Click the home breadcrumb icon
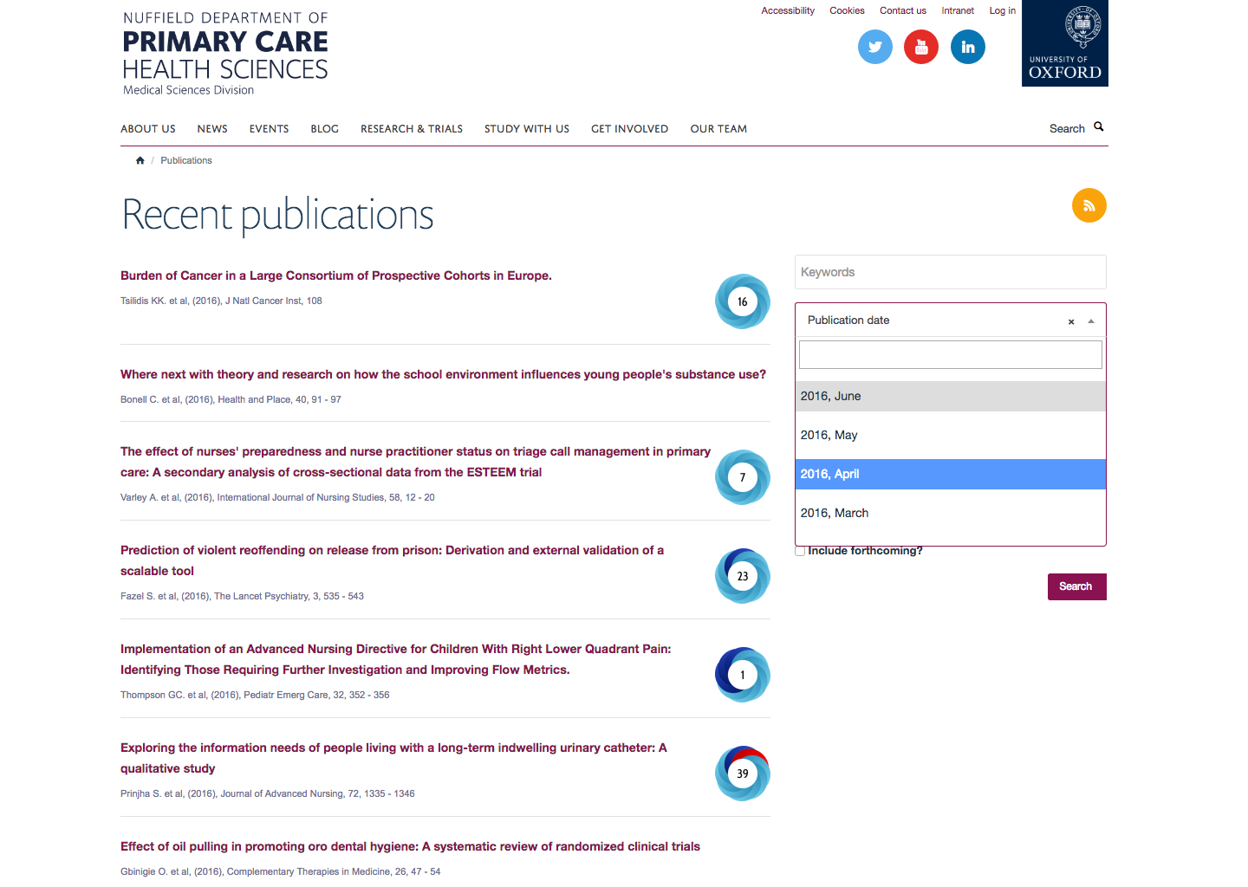Image resolution: width=1248 pixels, height=887 pixels. click(140, 160)
